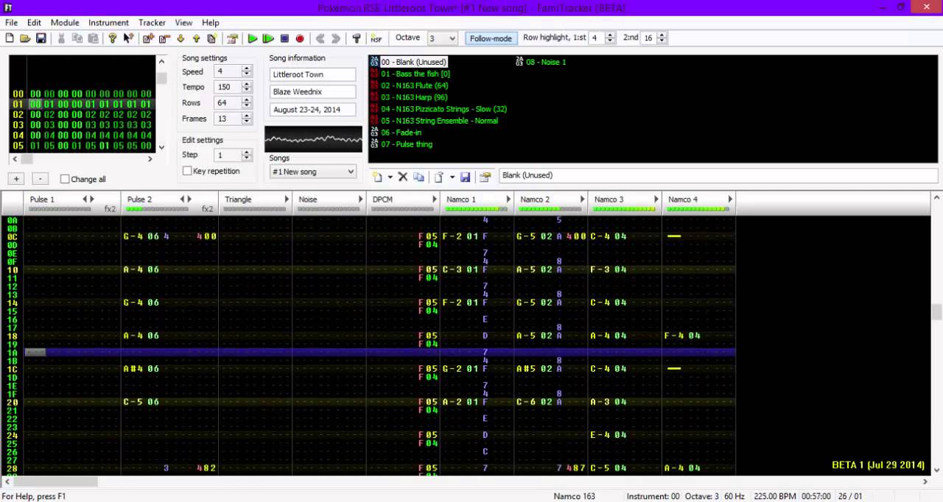Open the Module menu
Viewport: 943px width, 502px height.
pyautogui.click(x=65, y=23)
